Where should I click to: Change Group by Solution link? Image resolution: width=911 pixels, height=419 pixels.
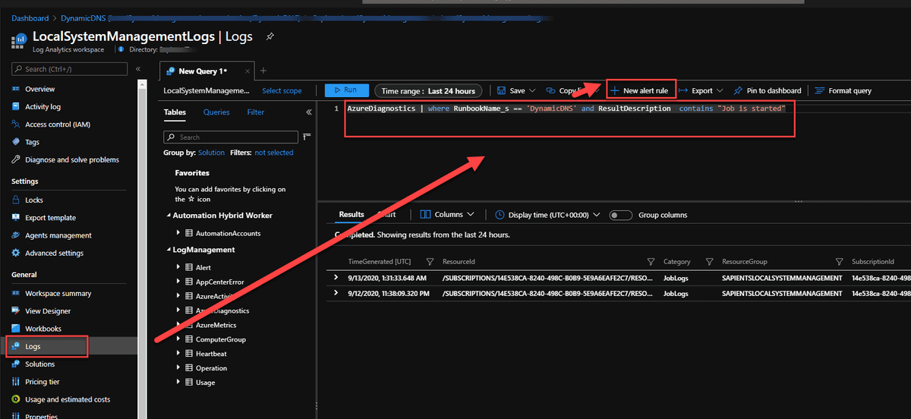tap(211, 153)
